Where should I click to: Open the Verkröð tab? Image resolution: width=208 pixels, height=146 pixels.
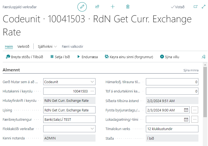(23, 46)
